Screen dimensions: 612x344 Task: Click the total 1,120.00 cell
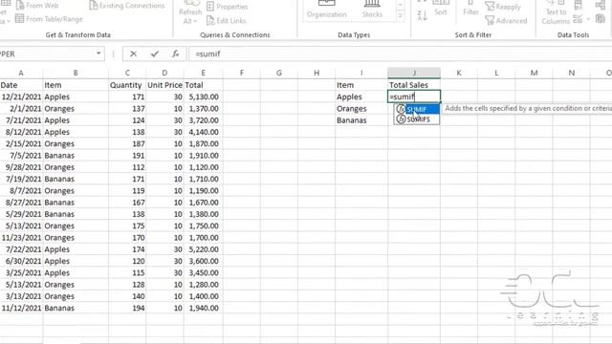tap(203, 167)
